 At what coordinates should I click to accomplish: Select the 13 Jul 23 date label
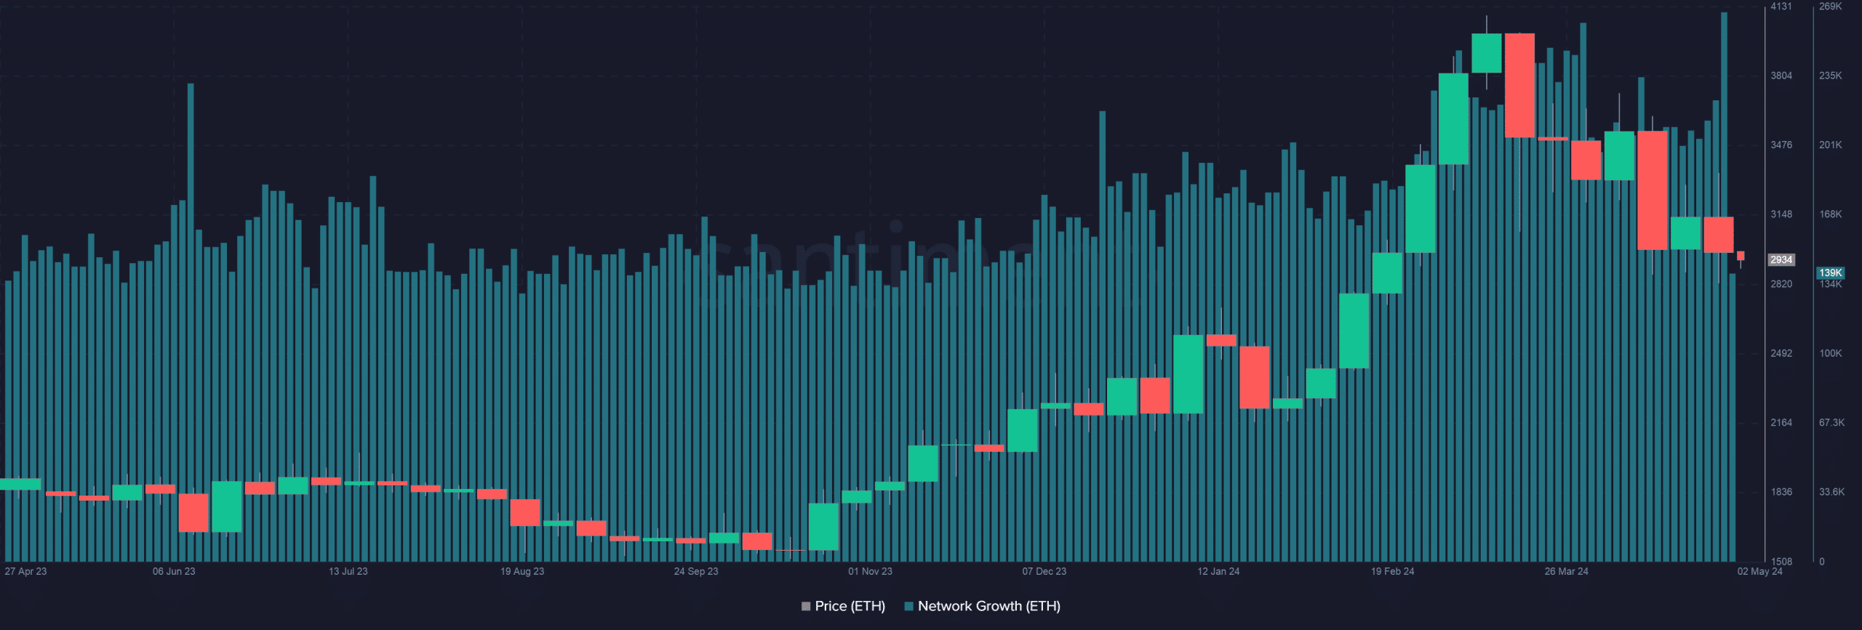(348, 571)
